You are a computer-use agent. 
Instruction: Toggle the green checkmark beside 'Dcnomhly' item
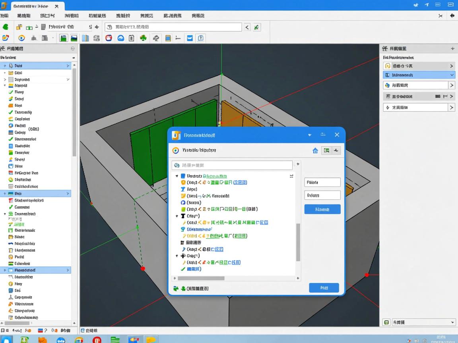pyautogui.click(x=11, y=112)
